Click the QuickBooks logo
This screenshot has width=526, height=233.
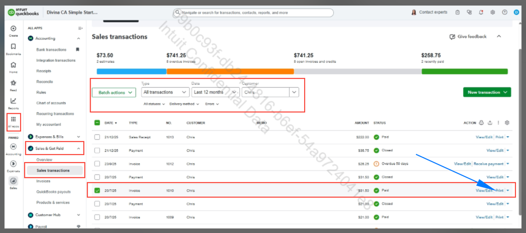tap(24, 13)
